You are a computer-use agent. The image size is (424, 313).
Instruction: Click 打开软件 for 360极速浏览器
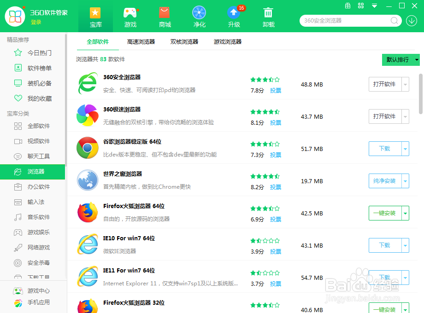pos(385,116)
